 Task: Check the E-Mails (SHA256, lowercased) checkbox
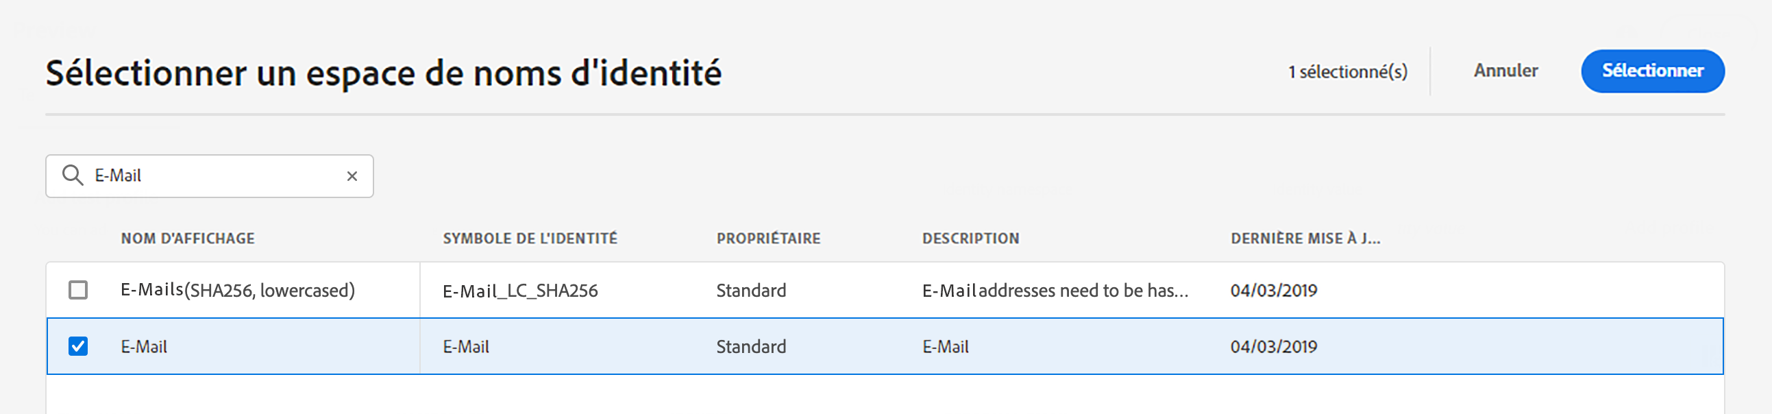tap(78, 290)
